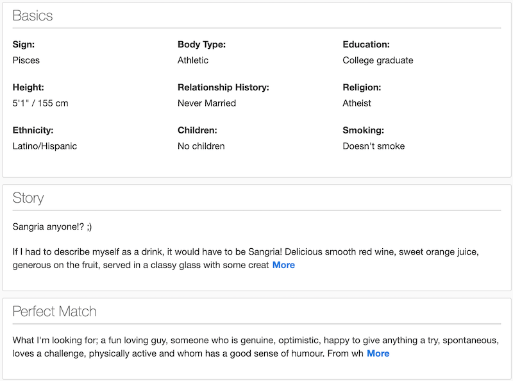Click the Ethnicity field label
Viewport: 513px width, 381px height.
click(33, 130)
